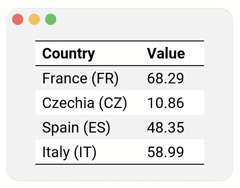This screenshot has width=240, height=188.
Task: Select the value 58.99
Action: coord(165,152)
